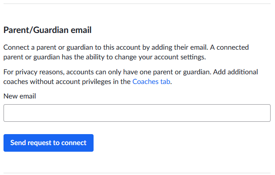The height and width of the screenshot is (175, 275).
Task: Click the word email in the heading
Action: pyautogui.click(x=81, y=30)
